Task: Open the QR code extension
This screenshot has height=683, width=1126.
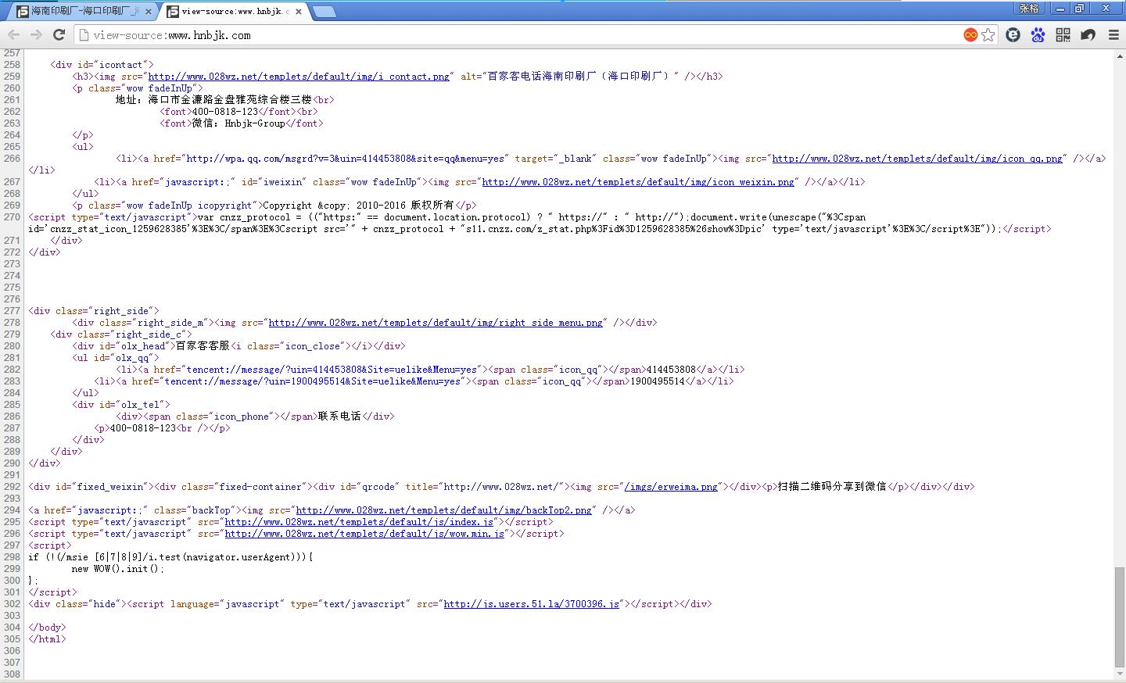Action: [x=1063, y=34]
